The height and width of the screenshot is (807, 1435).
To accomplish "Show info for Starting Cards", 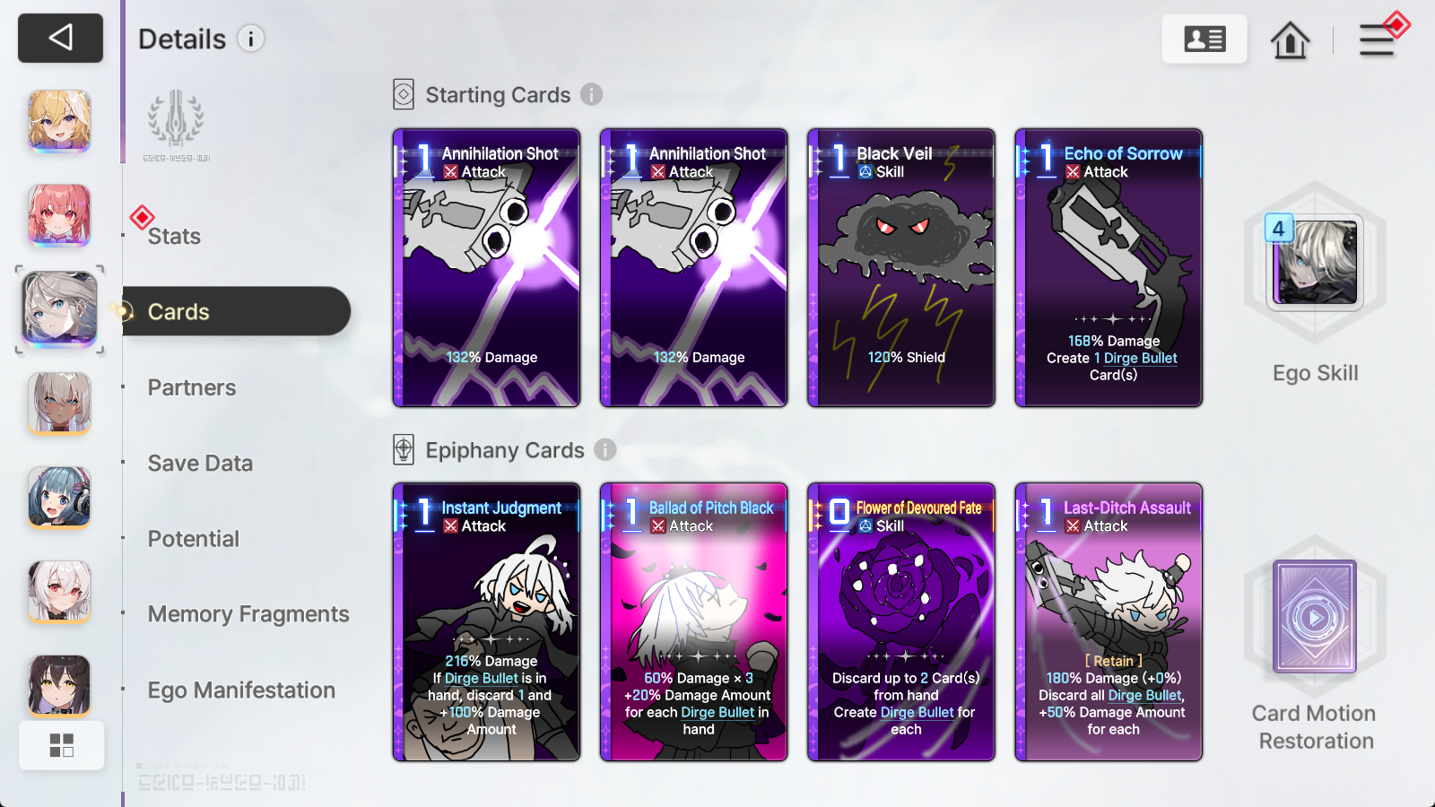I will pos(591,94).
